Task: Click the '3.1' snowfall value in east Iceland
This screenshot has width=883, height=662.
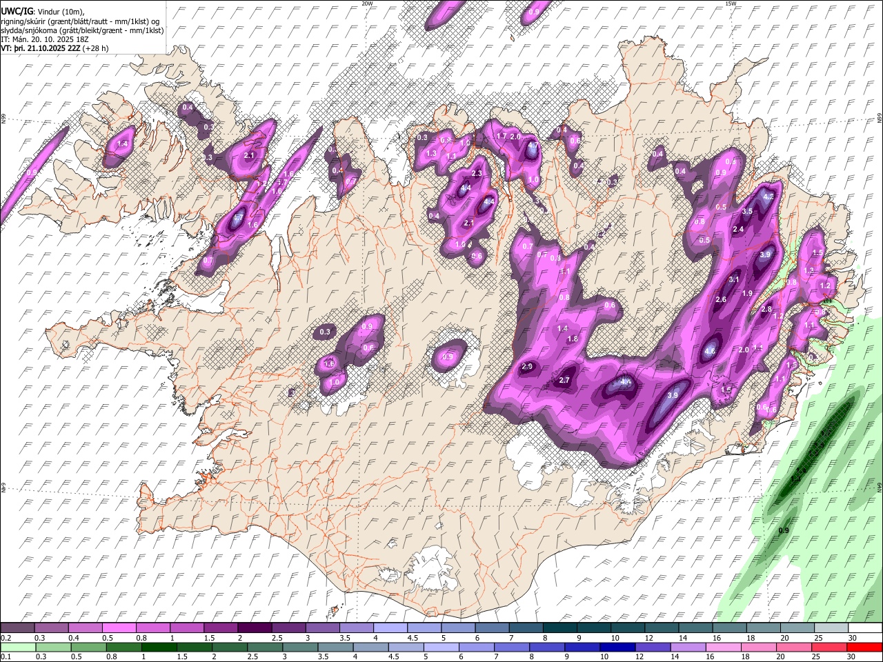Action: [x=734, y=279]
